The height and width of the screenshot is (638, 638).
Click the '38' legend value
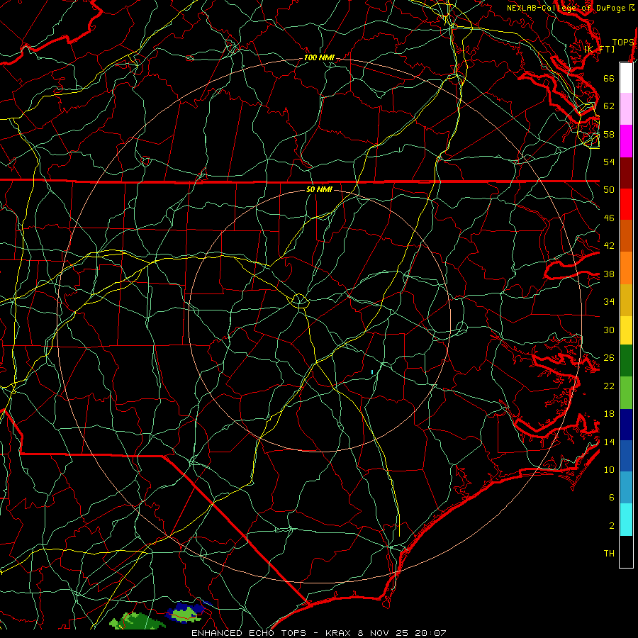coord(609,274)
